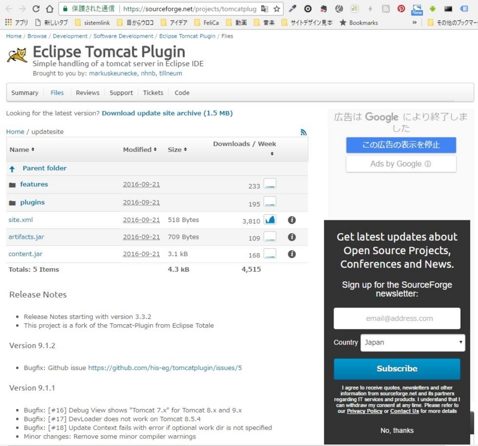This screenshot has width=478, height=446.
Task: Expand bookmarks overflow chevron
Action: tap(414, 23)
